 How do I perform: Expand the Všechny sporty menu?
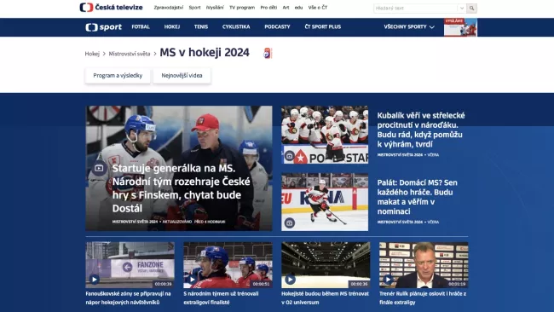click(x=409, y=27)
